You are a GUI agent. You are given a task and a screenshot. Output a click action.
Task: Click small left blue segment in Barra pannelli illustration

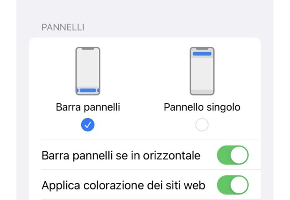[77, 90]
